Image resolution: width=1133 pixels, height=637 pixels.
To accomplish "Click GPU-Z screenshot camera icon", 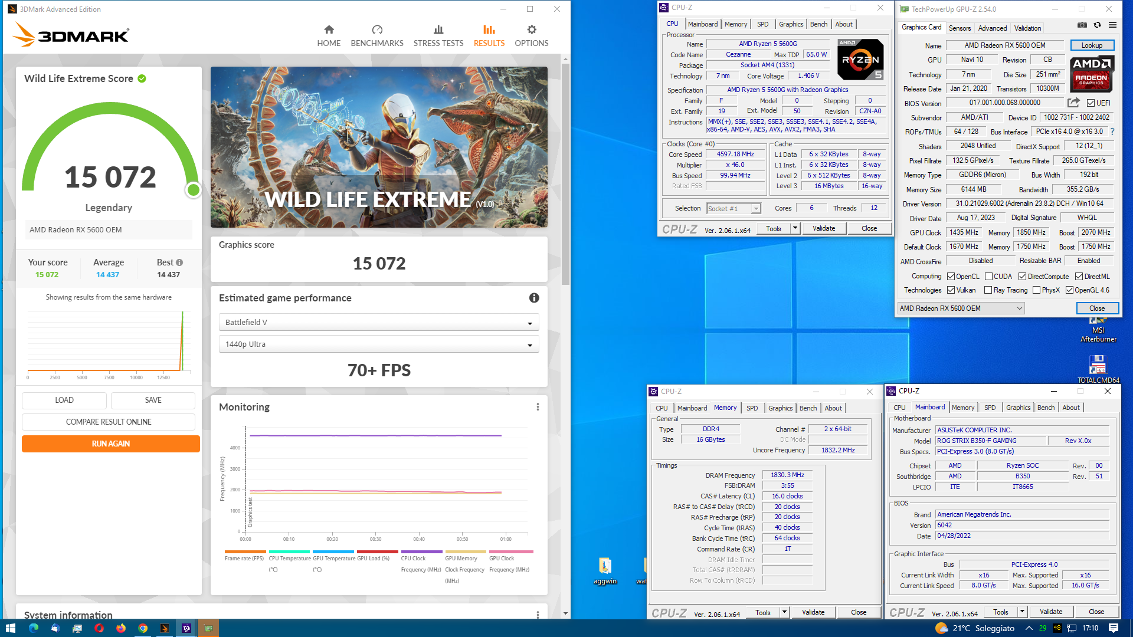I will 1082,25.
